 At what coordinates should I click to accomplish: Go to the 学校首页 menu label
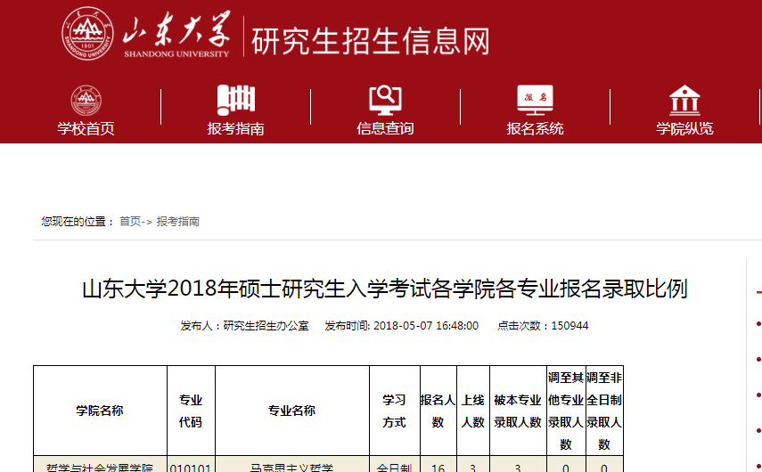click(x=86, y=128)
